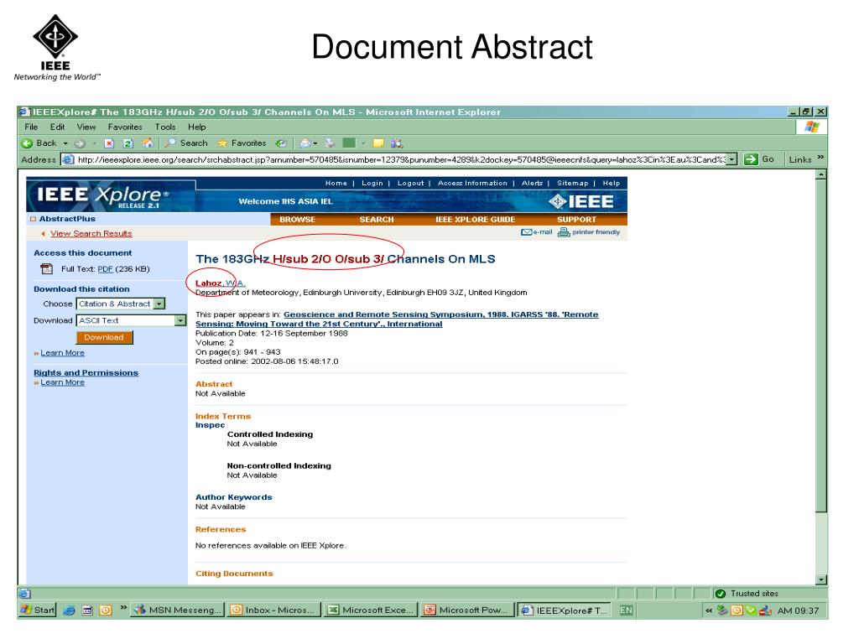Click Rights and Permissions link
The height and width of the screenshot is (644, 859).
(x=86, y=373)
